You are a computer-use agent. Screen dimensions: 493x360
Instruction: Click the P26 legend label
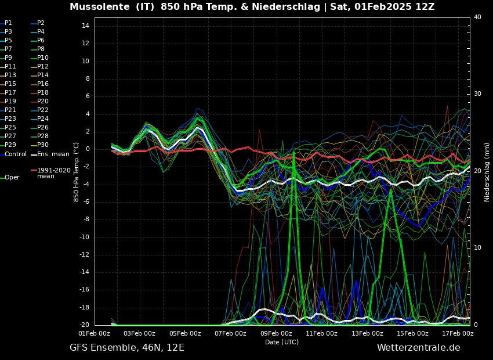[43, 127]
